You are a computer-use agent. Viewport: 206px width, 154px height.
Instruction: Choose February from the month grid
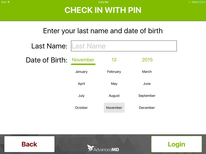[114, 72]
